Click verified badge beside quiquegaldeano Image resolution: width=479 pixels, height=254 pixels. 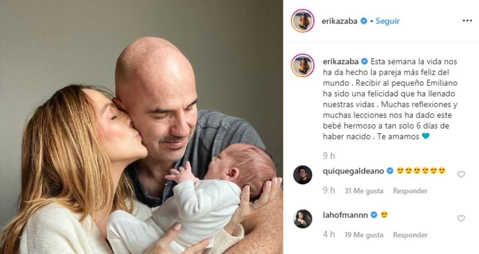(390, 171)
